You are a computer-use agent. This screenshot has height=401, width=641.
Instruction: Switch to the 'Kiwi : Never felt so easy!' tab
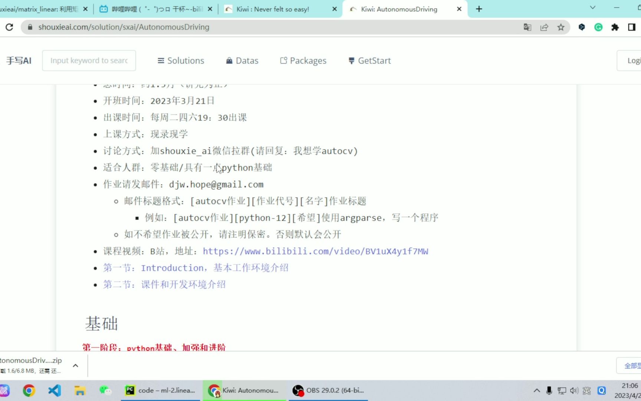[x=280, y=9]
